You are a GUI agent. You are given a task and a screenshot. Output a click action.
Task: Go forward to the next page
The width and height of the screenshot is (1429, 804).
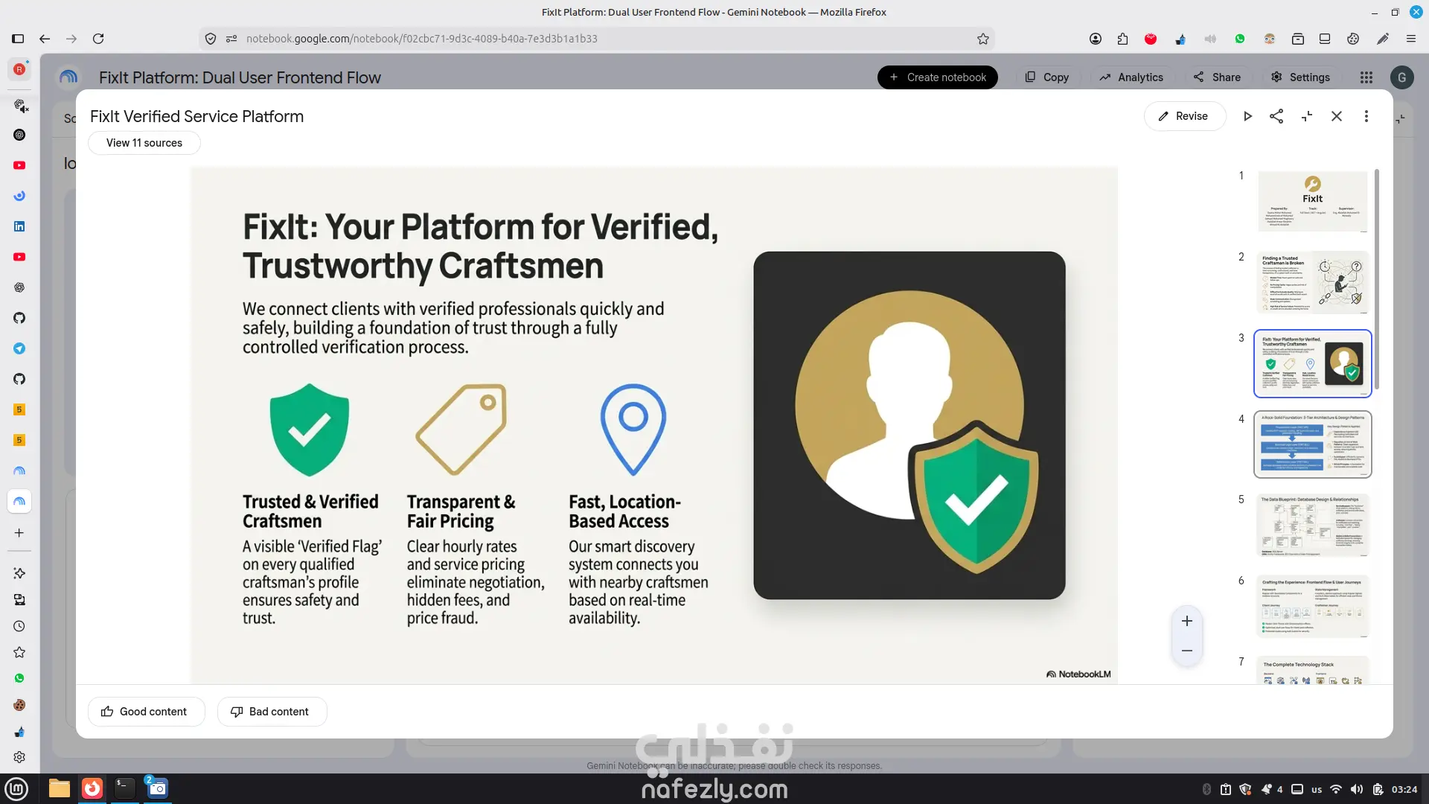71,39
